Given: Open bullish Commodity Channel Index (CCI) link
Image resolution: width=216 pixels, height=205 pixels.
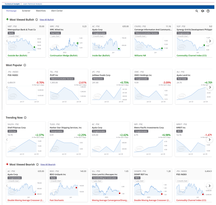Looking at the screenshot, I should (191, 55).
